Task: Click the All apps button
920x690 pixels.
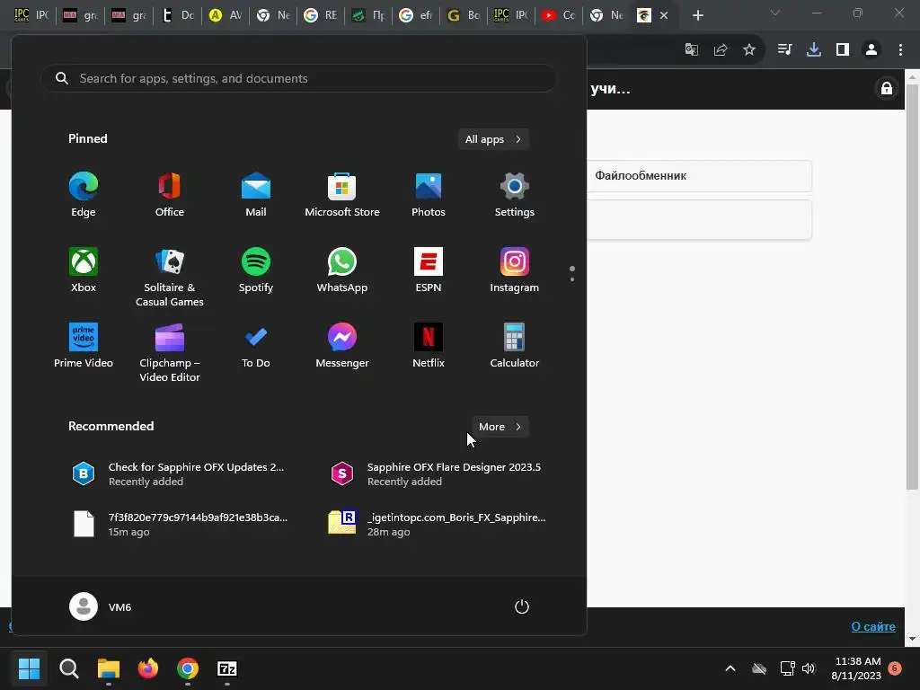Action: pyautogui.click(x=493, y=139)
